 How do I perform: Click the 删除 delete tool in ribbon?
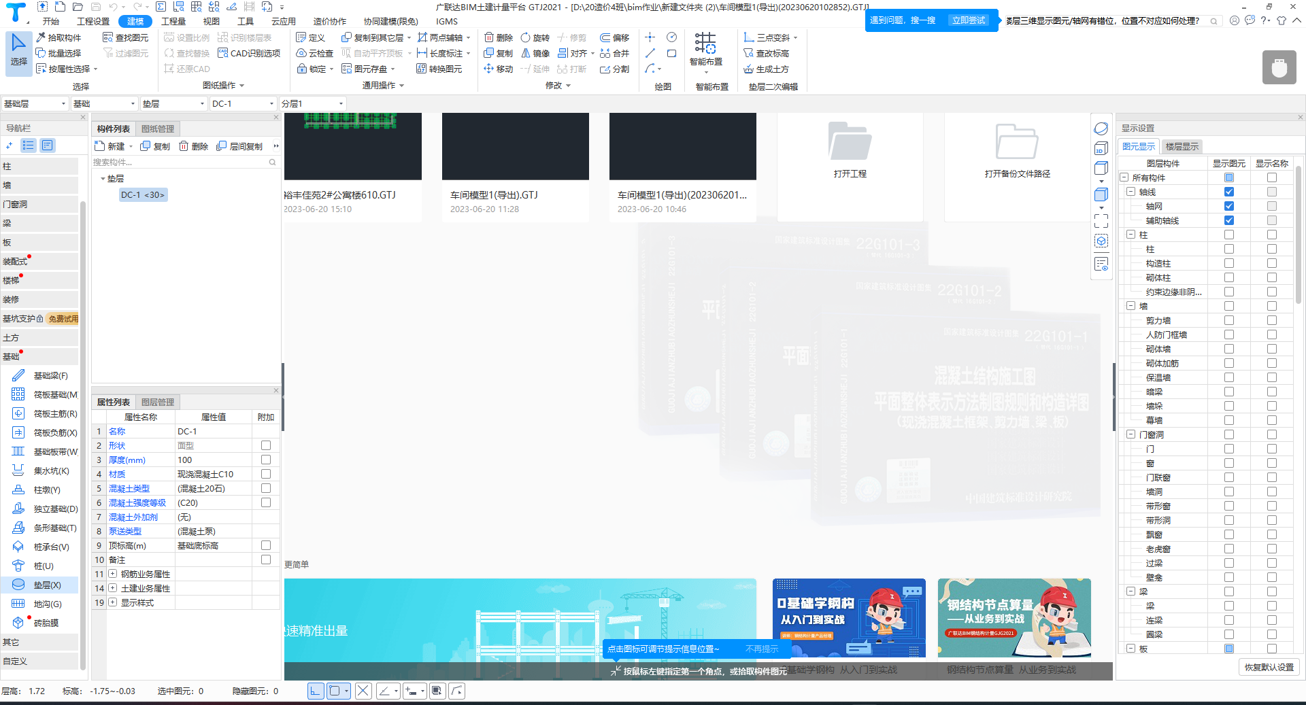click(499, 37)
